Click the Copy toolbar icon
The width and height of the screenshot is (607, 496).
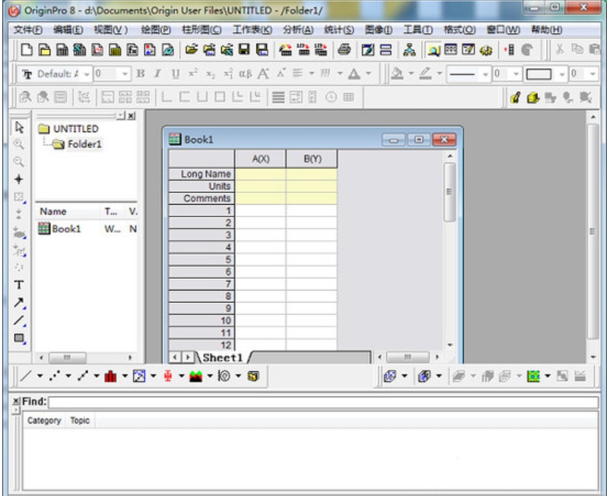577,49
